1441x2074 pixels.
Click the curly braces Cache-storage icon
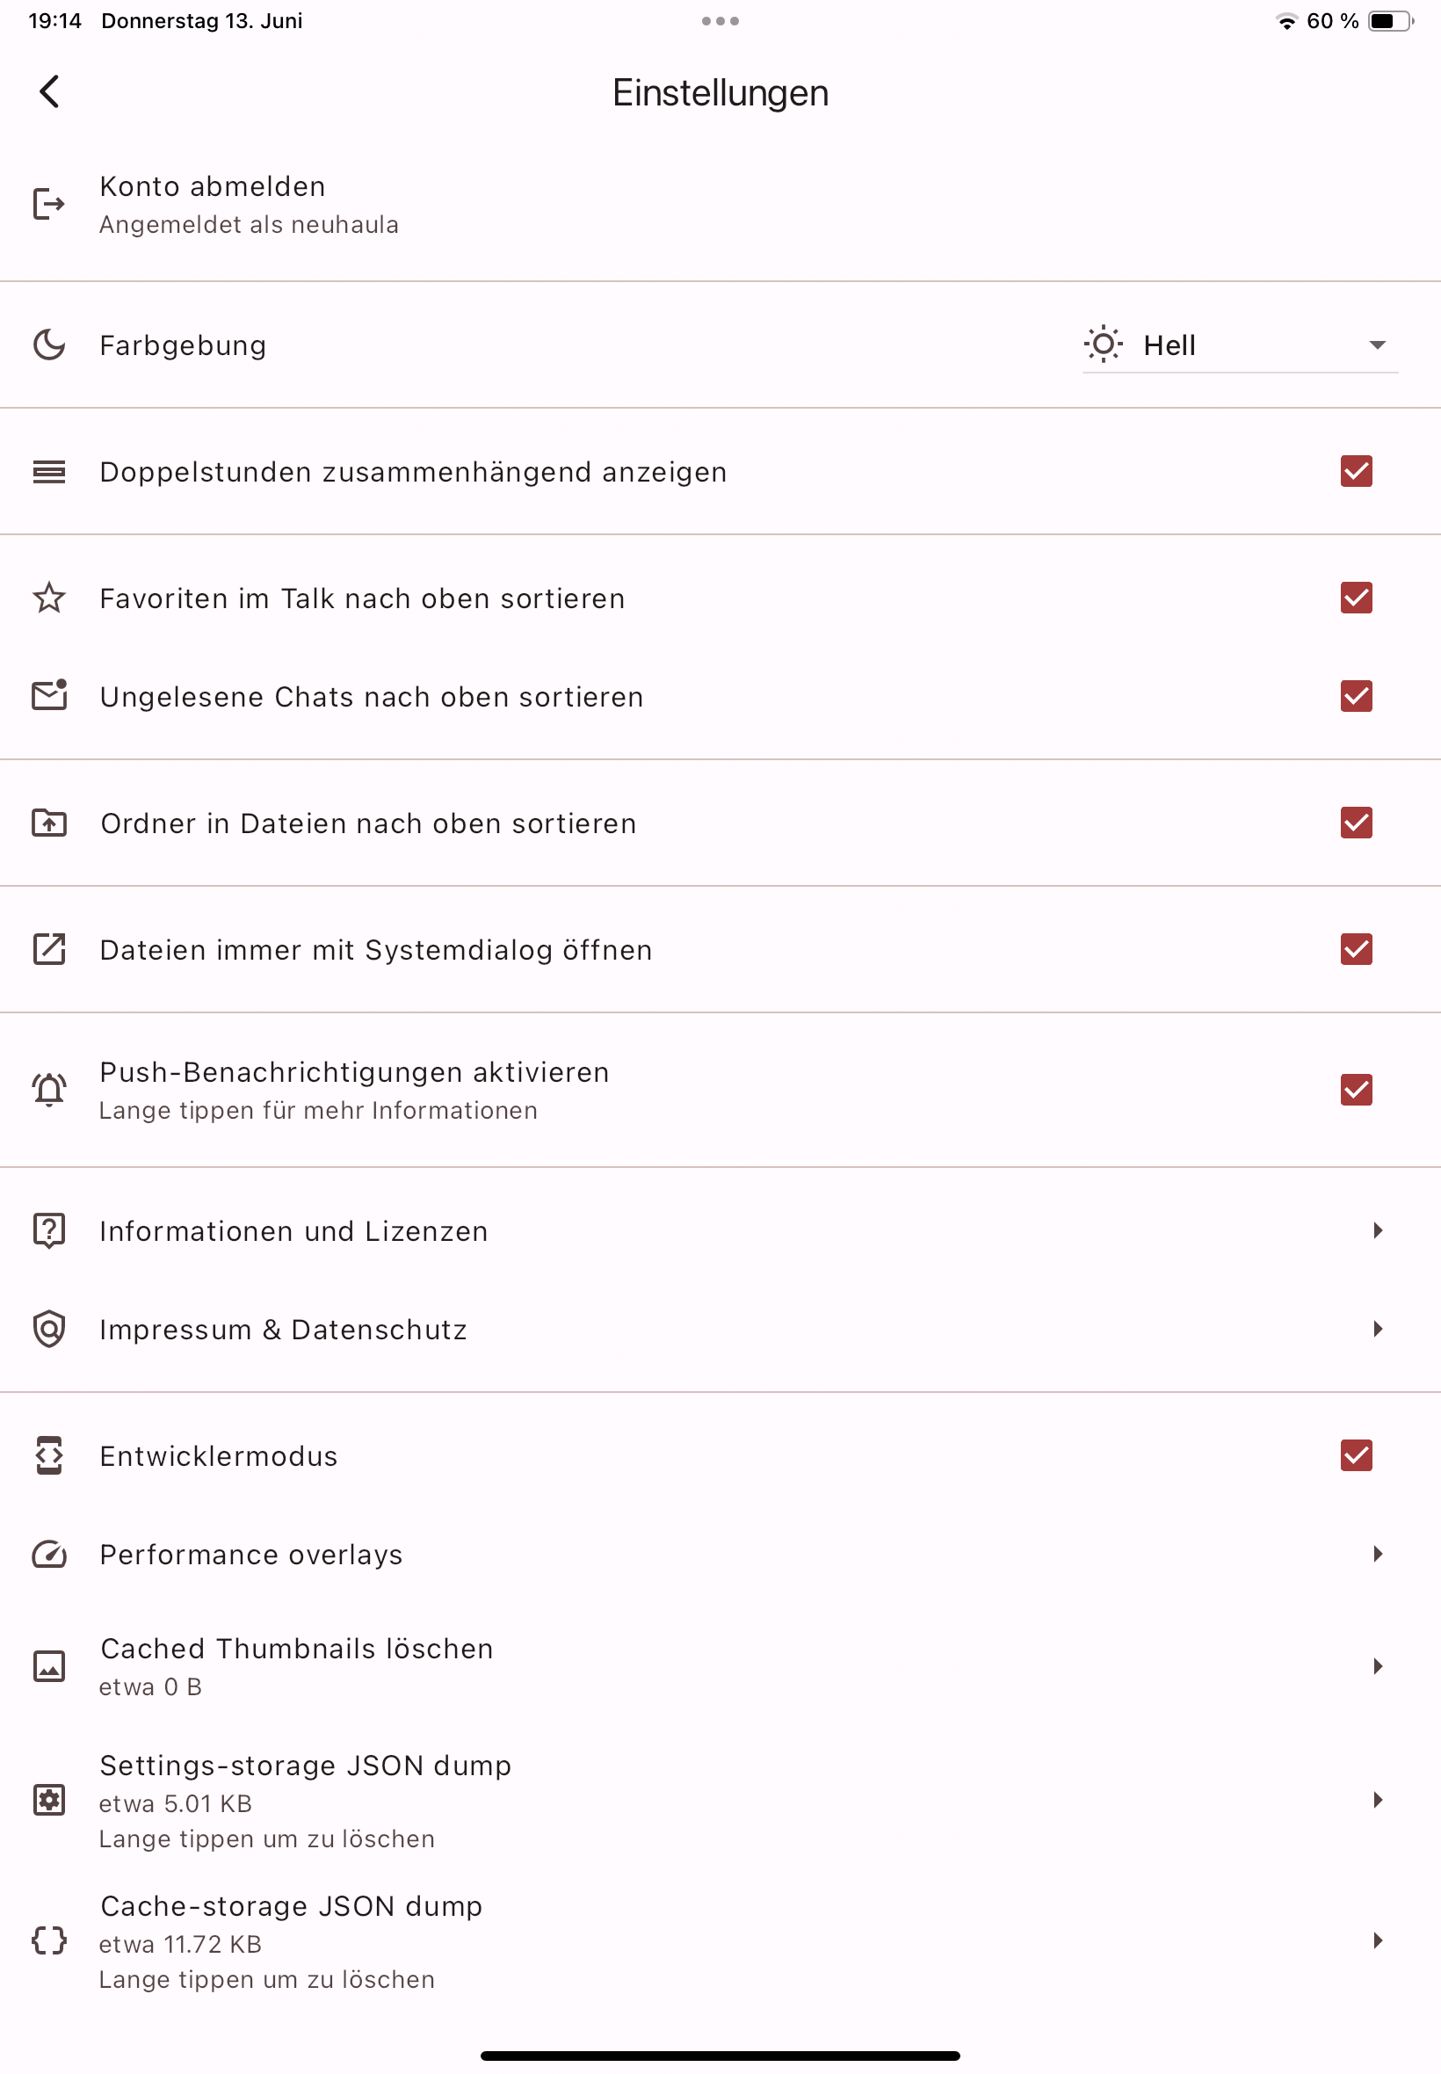pos(48,1940)
